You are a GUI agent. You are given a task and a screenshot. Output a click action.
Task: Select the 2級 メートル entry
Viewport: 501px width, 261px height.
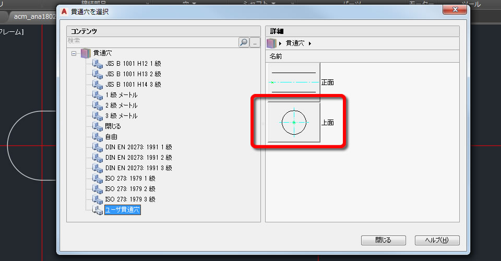pos(122,105)
